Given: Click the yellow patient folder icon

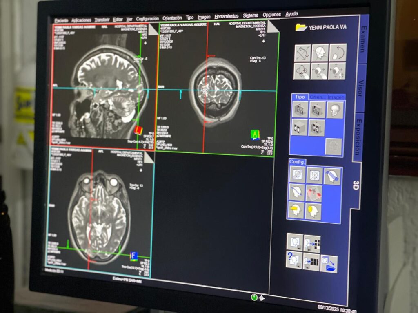Looking at the screenshot, I should [301, 27].
